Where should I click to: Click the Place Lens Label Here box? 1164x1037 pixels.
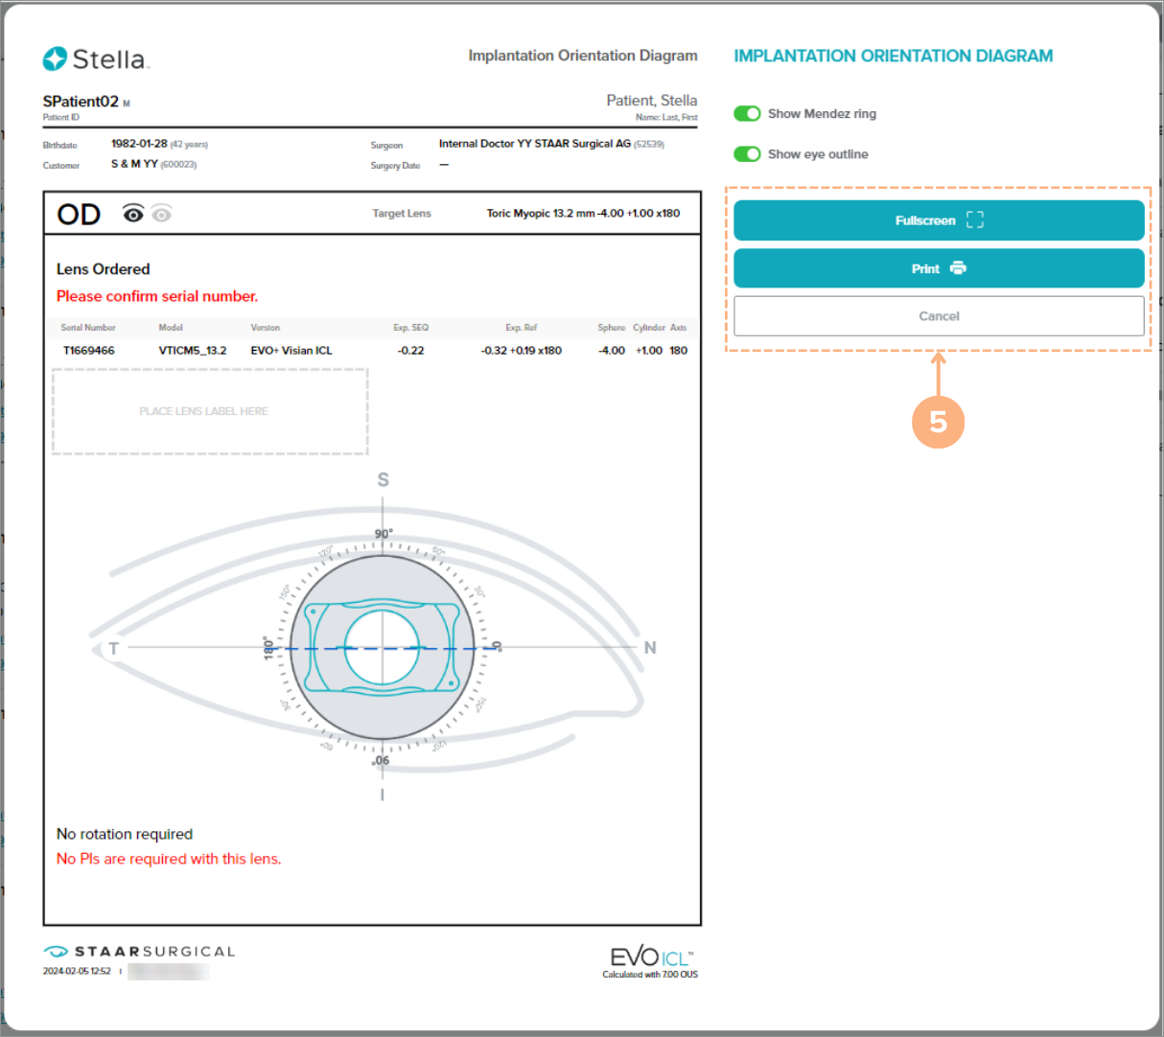210,411
